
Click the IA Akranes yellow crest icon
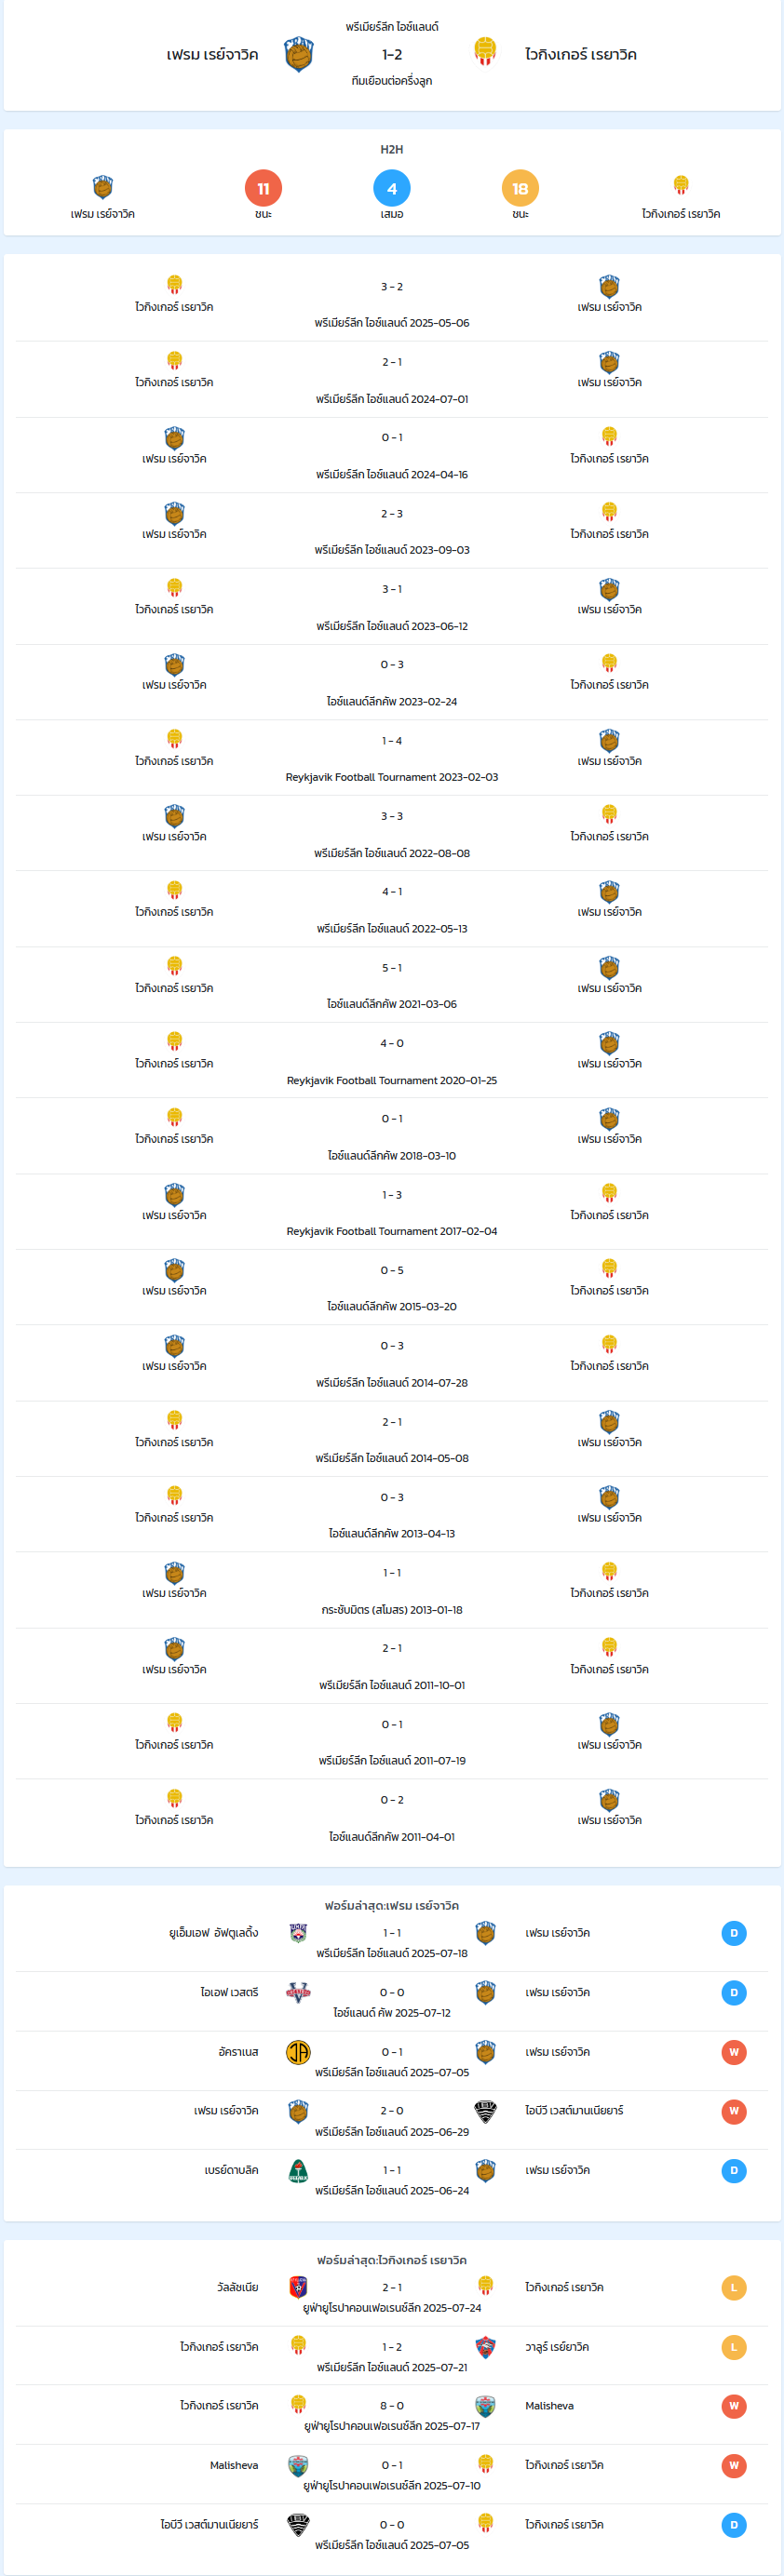(298, 2052)
